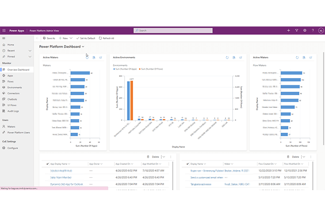Open the advanced filter funnel icon

point(297,30)
